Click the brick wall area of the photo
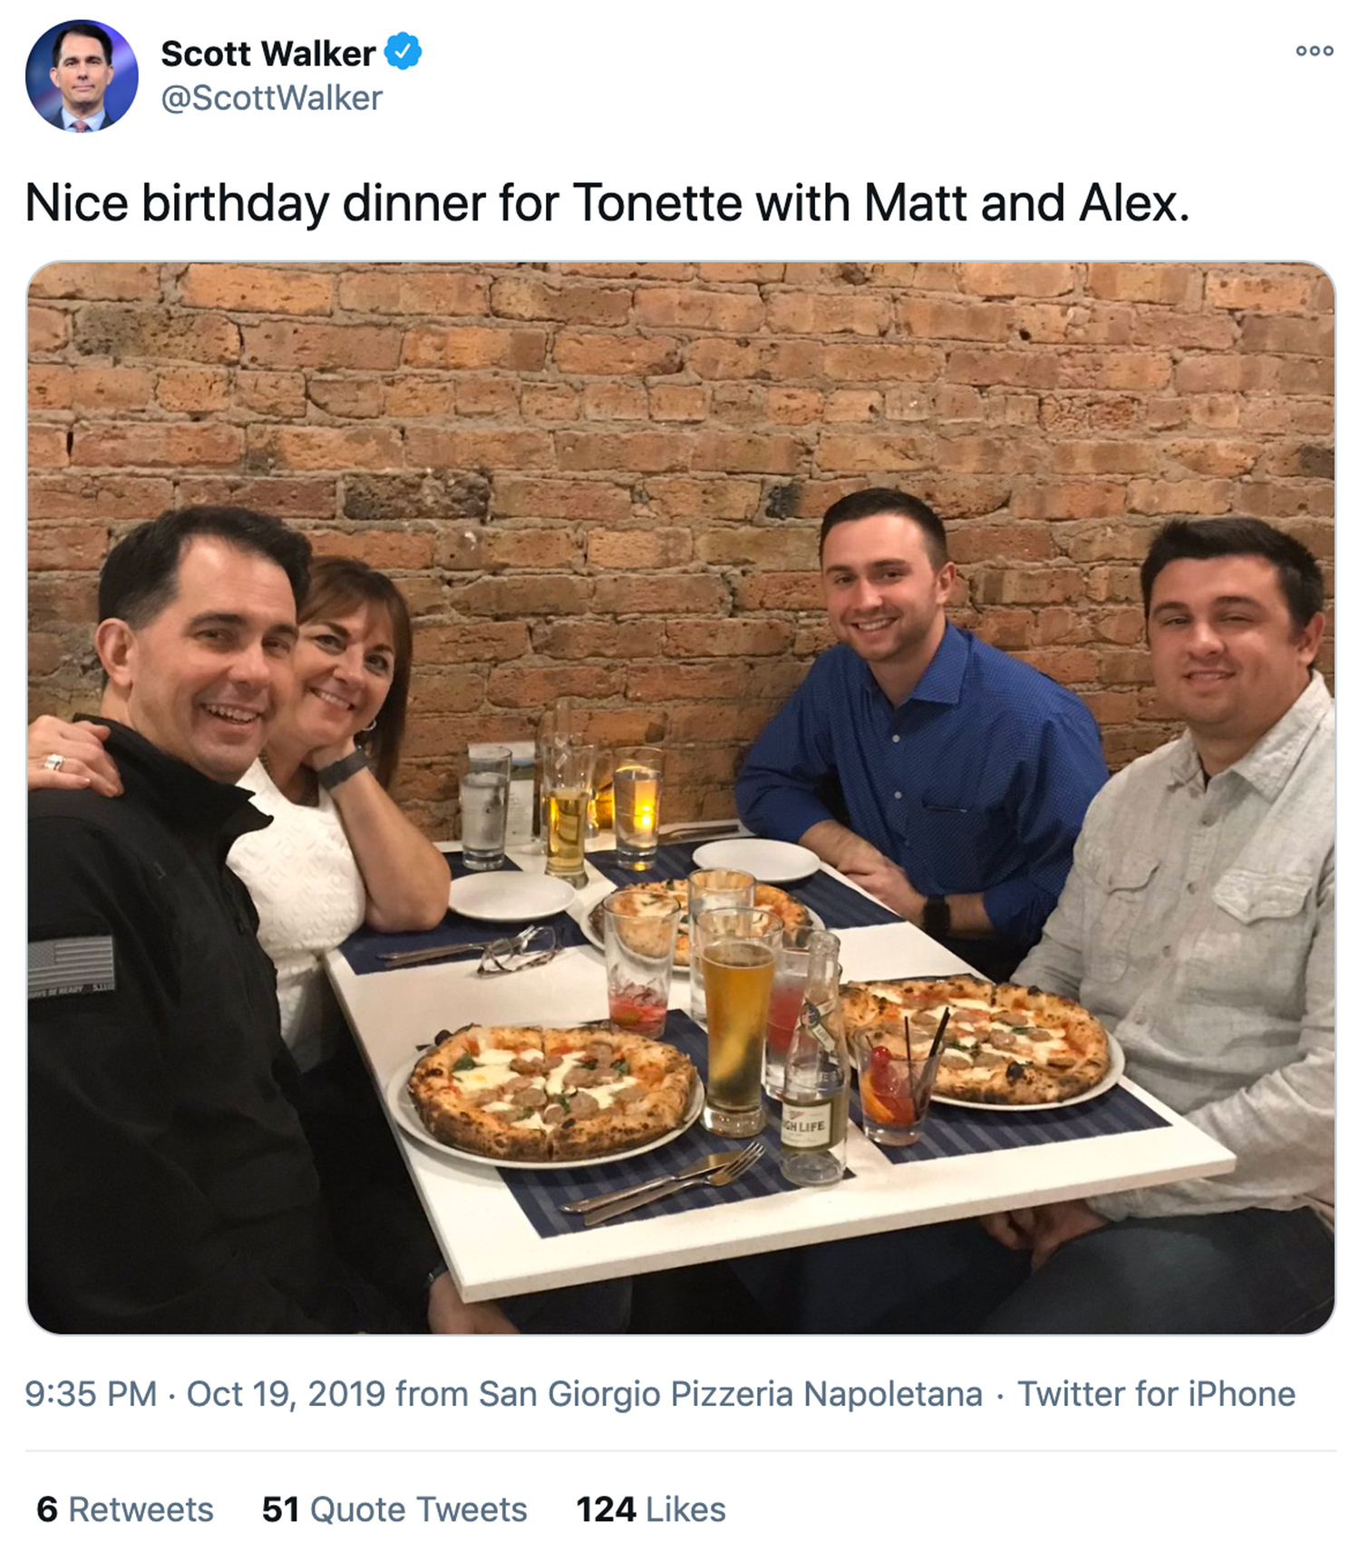The width and height of the screenshot is (1360, 1563). (x=635, y=408)
